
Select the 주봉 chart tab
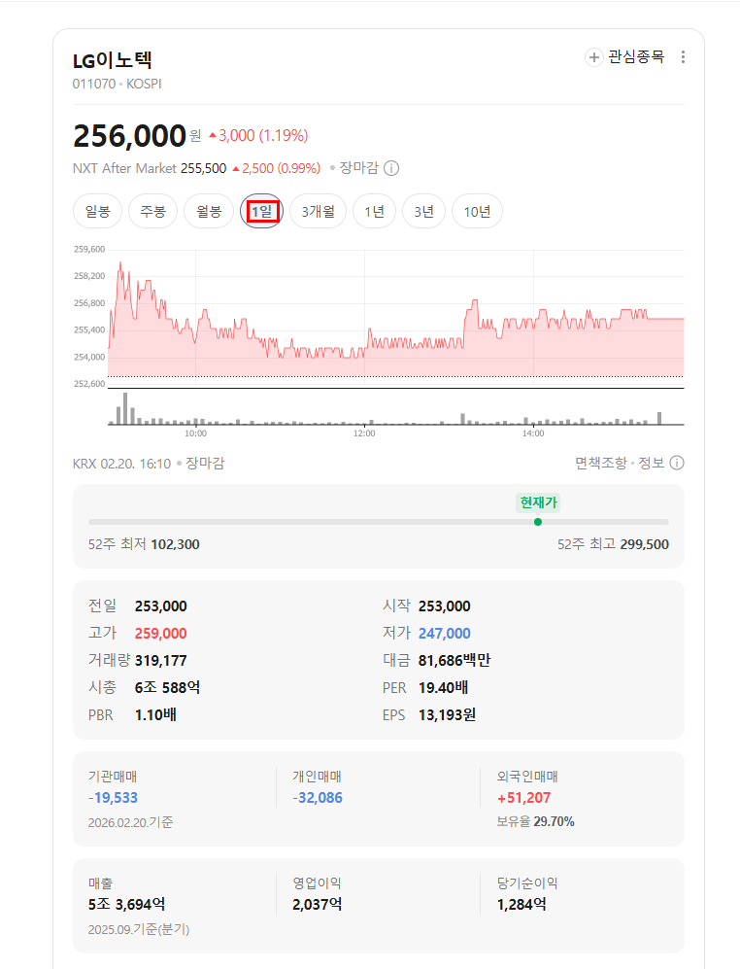(152, 211)
